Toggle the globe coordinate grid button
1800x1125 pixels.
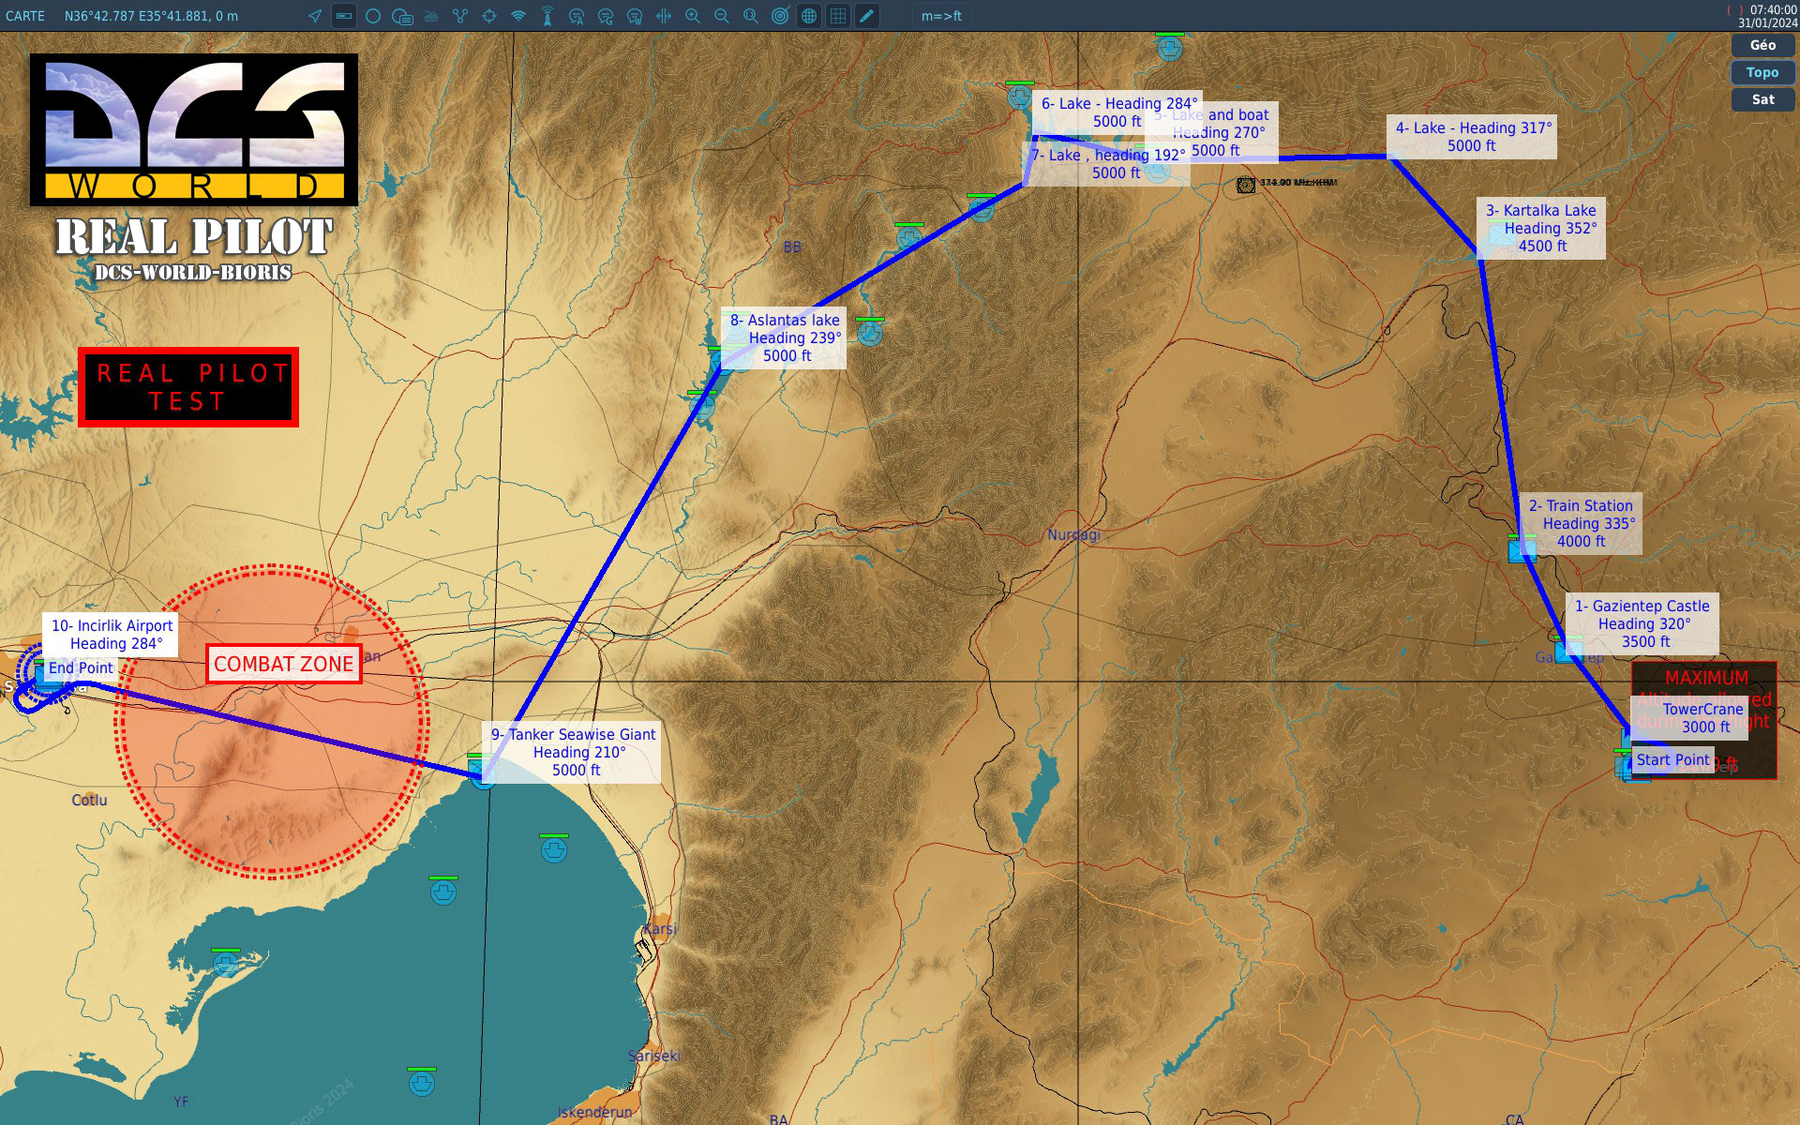(809, 16)
